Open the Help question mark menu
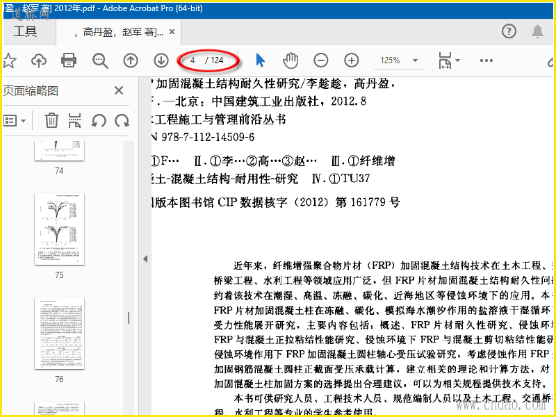The width and height of the screenshot is (556, 417). (x=509, y=31)
